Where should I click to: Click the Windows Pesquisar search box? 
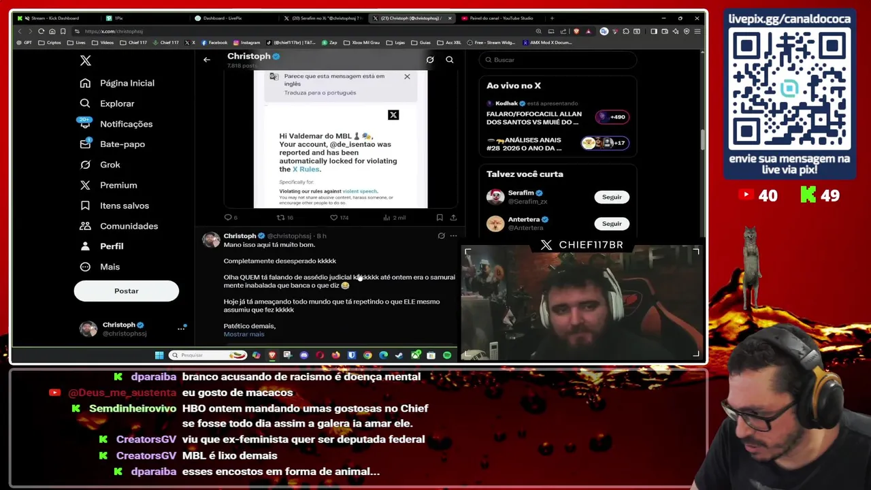click(x=208, y=355)
